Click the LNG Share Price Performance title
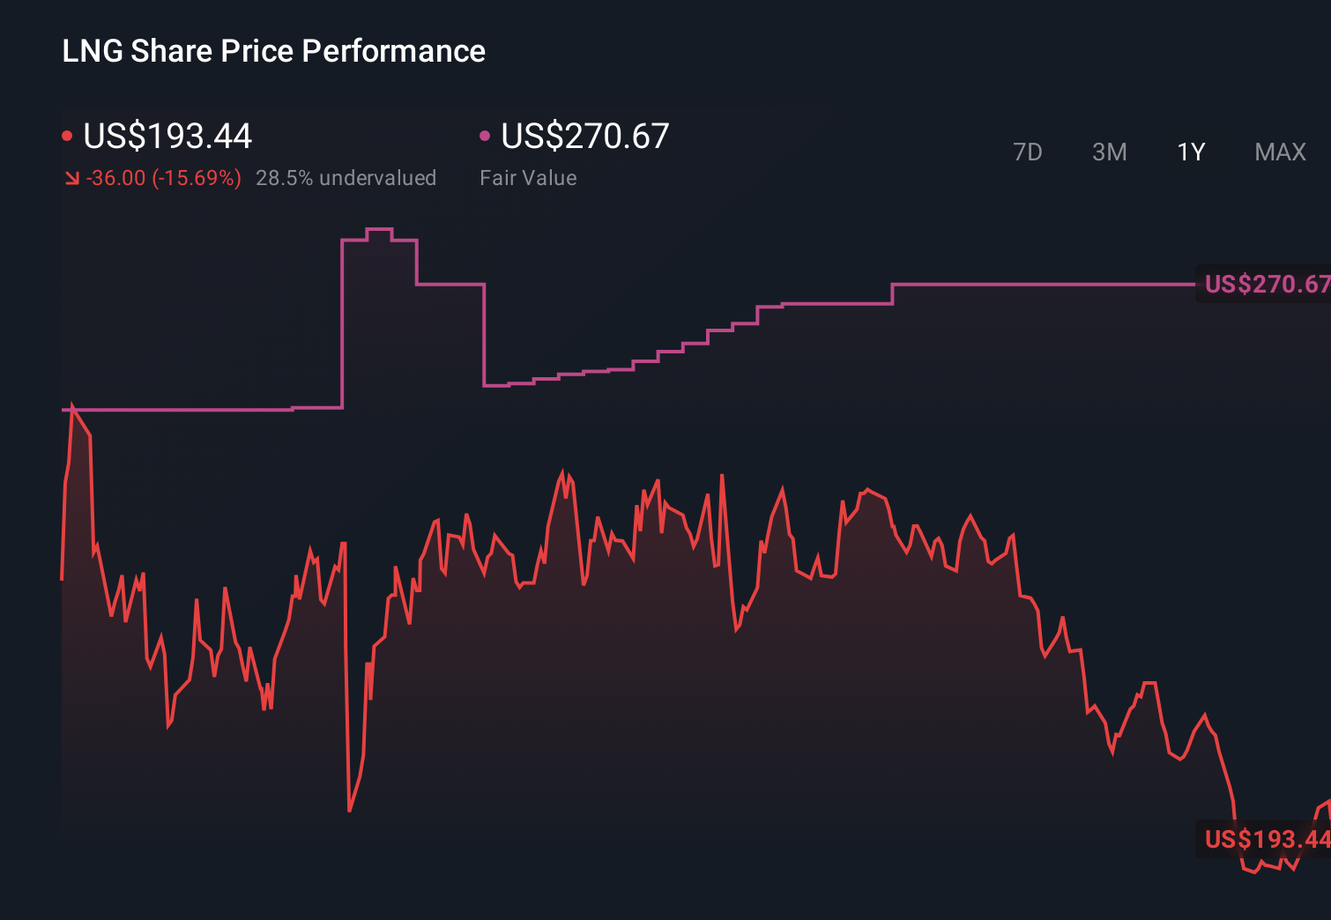The height and width of the screenshot is (920, 1331). [273, 51]
